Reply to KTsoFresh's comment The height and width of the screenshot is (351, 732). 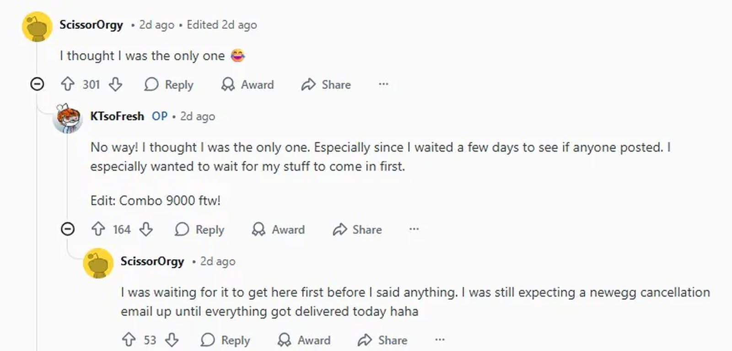click(199, 229)
